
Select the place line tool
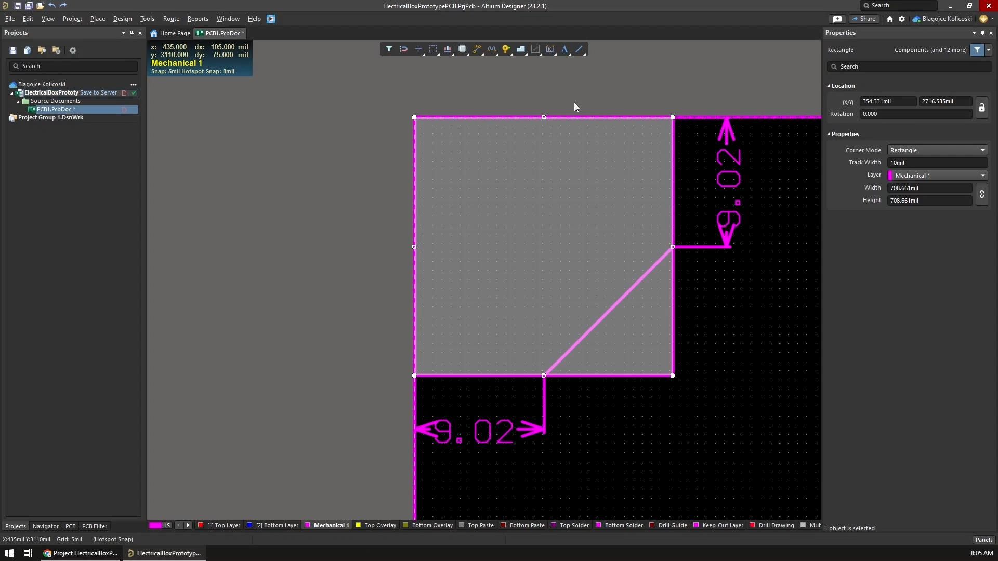[580, 49]
